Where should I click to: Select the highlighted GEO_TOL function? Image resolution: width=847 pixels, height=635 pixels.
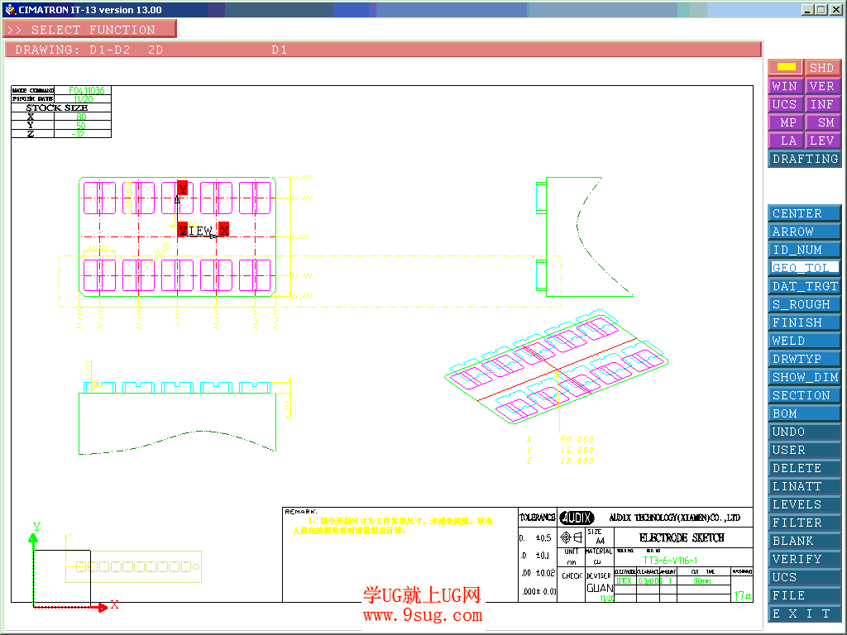[x=805, y=268]
